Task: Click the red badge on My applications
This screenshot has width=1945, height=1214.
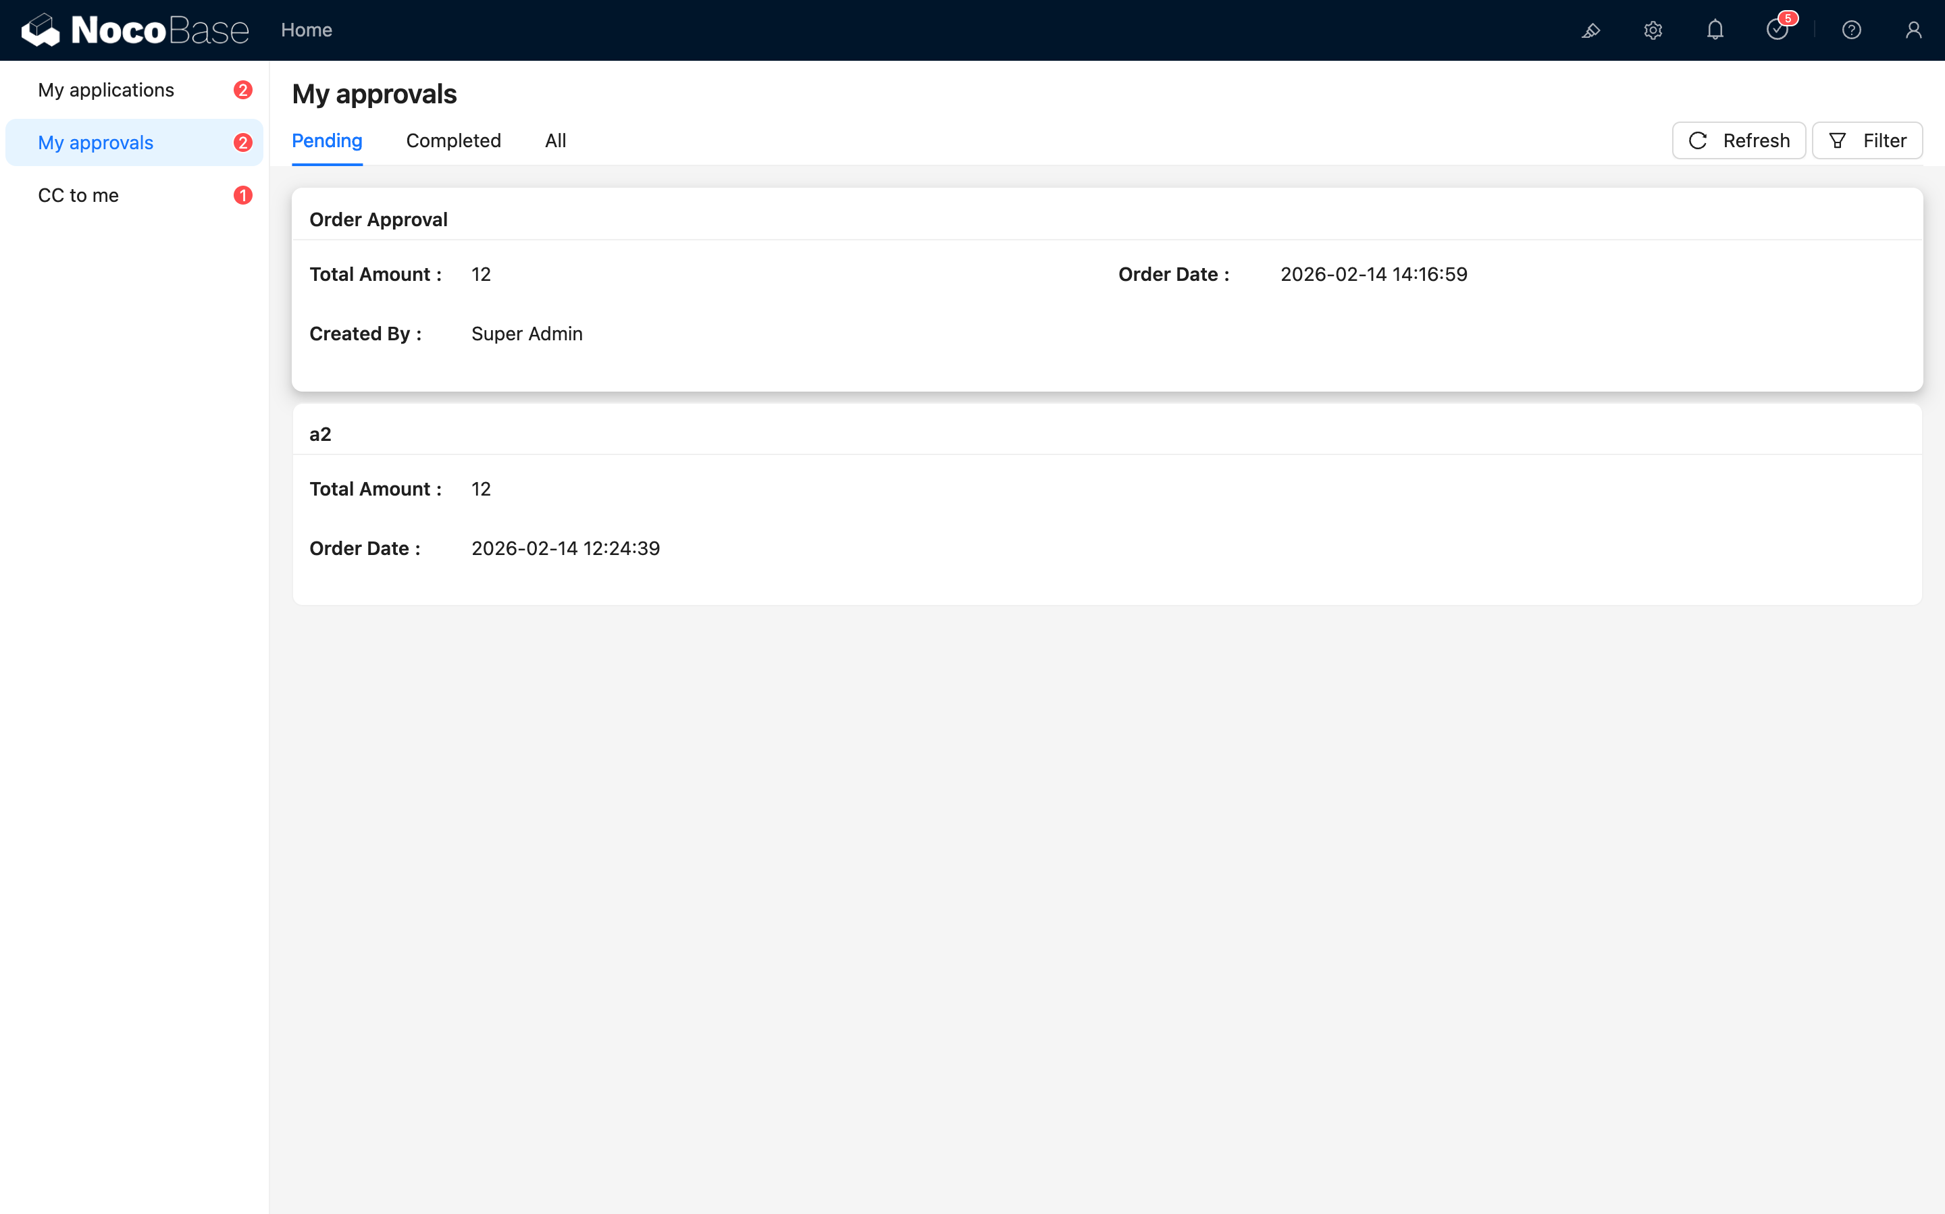Action: click(242, 90)
